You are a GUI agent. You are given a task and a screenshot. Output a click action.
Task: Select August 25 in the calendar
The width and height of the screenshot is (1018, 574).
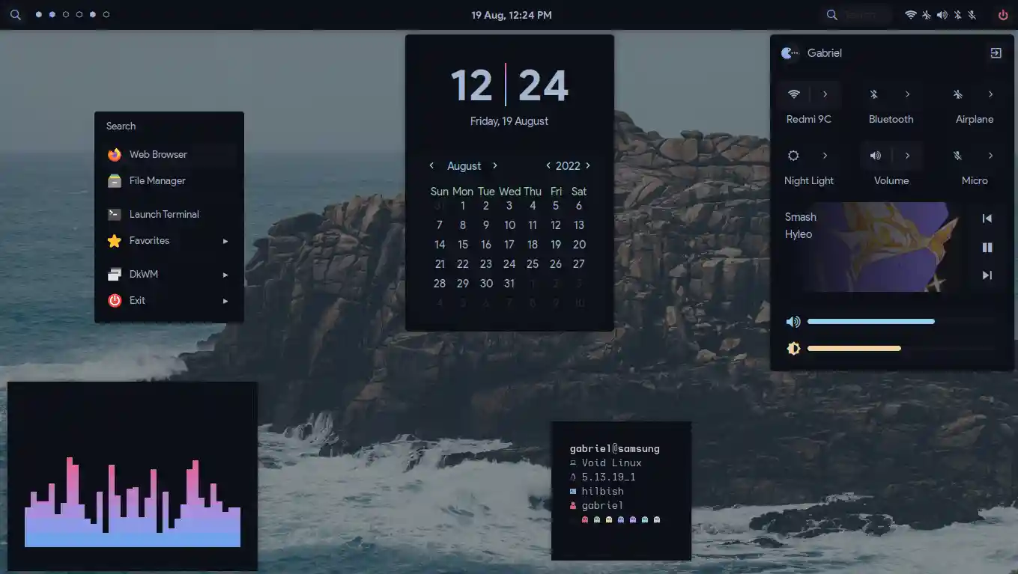point(533,263)
